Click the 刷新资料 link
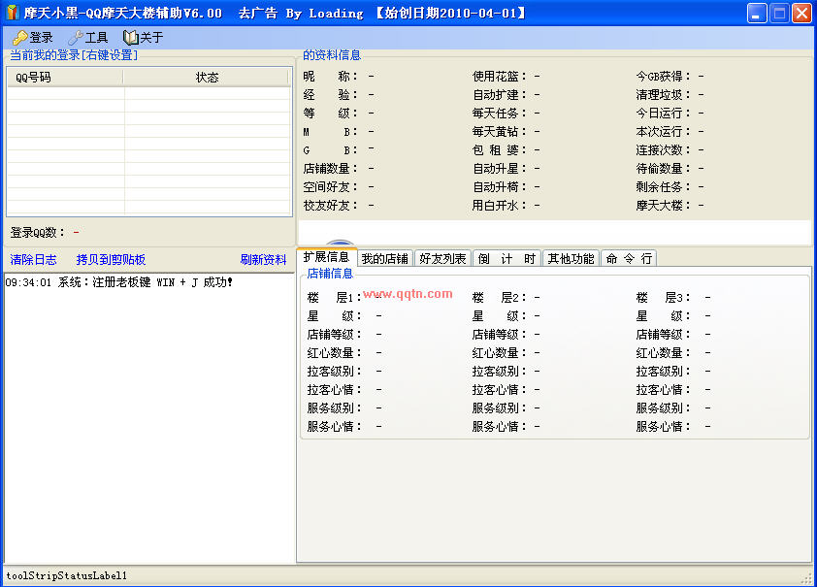This screenshot has width=817, height=587. tap(263, 260)
